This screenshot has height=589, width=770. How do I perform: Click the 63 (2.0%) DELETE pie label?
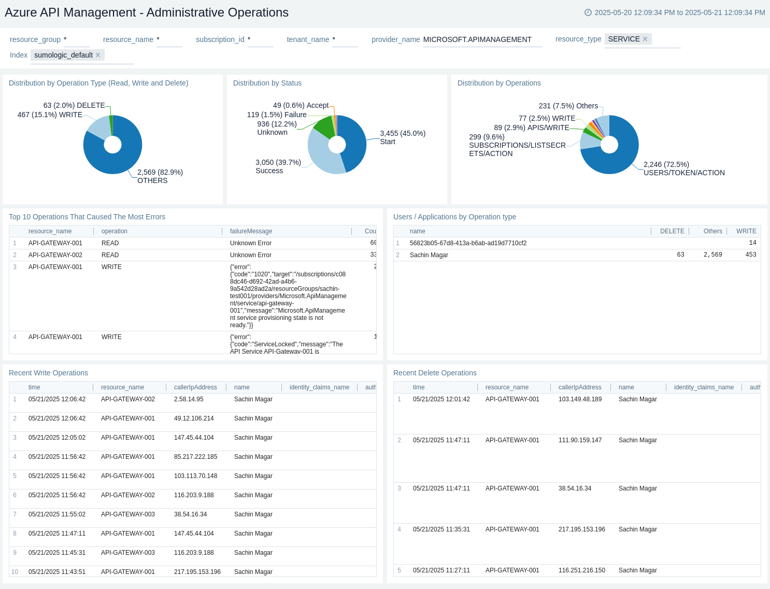(x=74, y=105)
